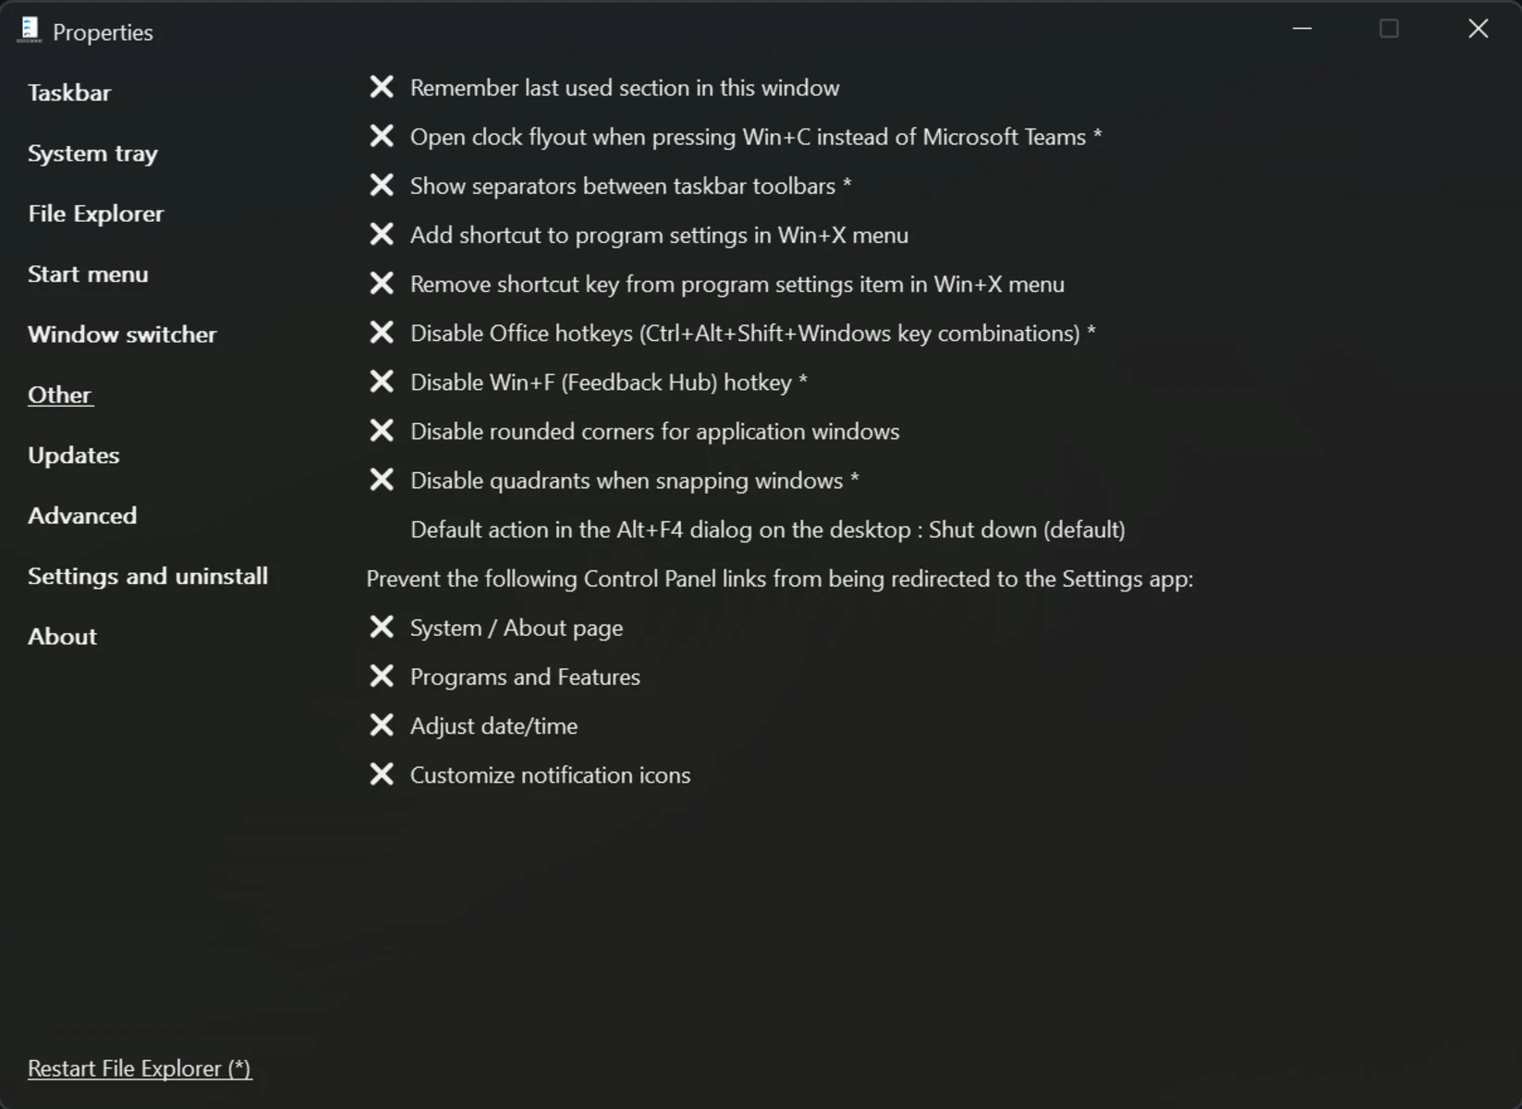This screenshot has width=1522, height=1109.
Task: Open Settings and uninstall section
Action: tap(148, 577)
